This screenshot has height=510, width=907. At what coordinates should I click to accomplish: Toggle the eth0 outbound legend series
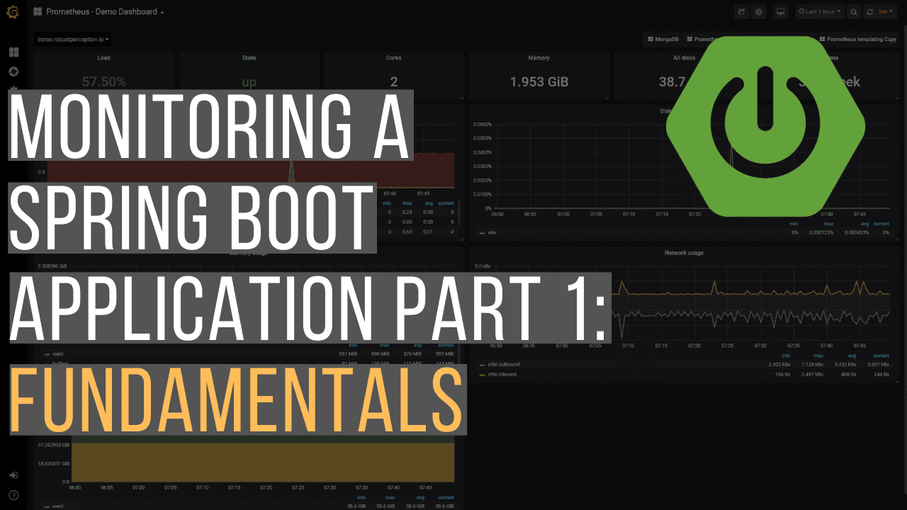point(502,365)
